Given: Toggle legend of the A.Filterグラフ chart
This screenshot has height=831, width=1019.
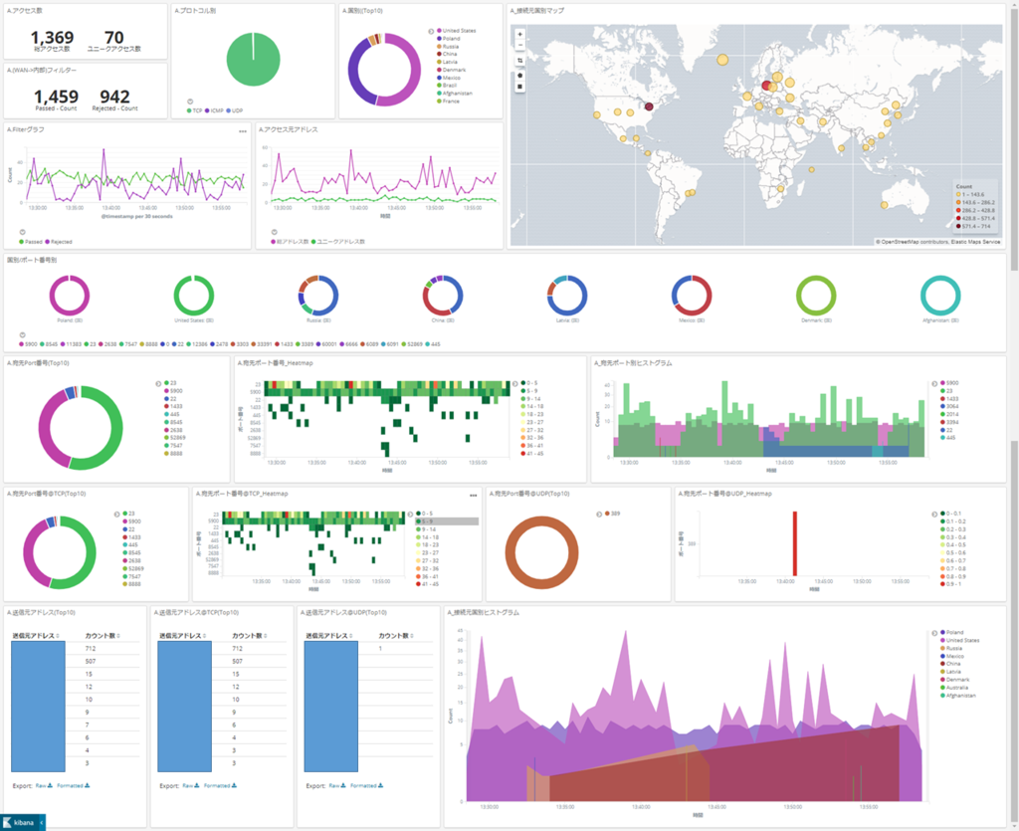Looking at the screenshot, I should click(22, 233).
